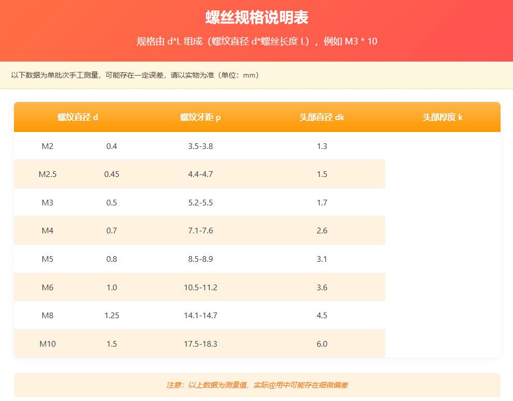Select the 4.4-4.7 cell in the M2.5 row
Screen dimensions: 513x401
[x=200, y=174]
